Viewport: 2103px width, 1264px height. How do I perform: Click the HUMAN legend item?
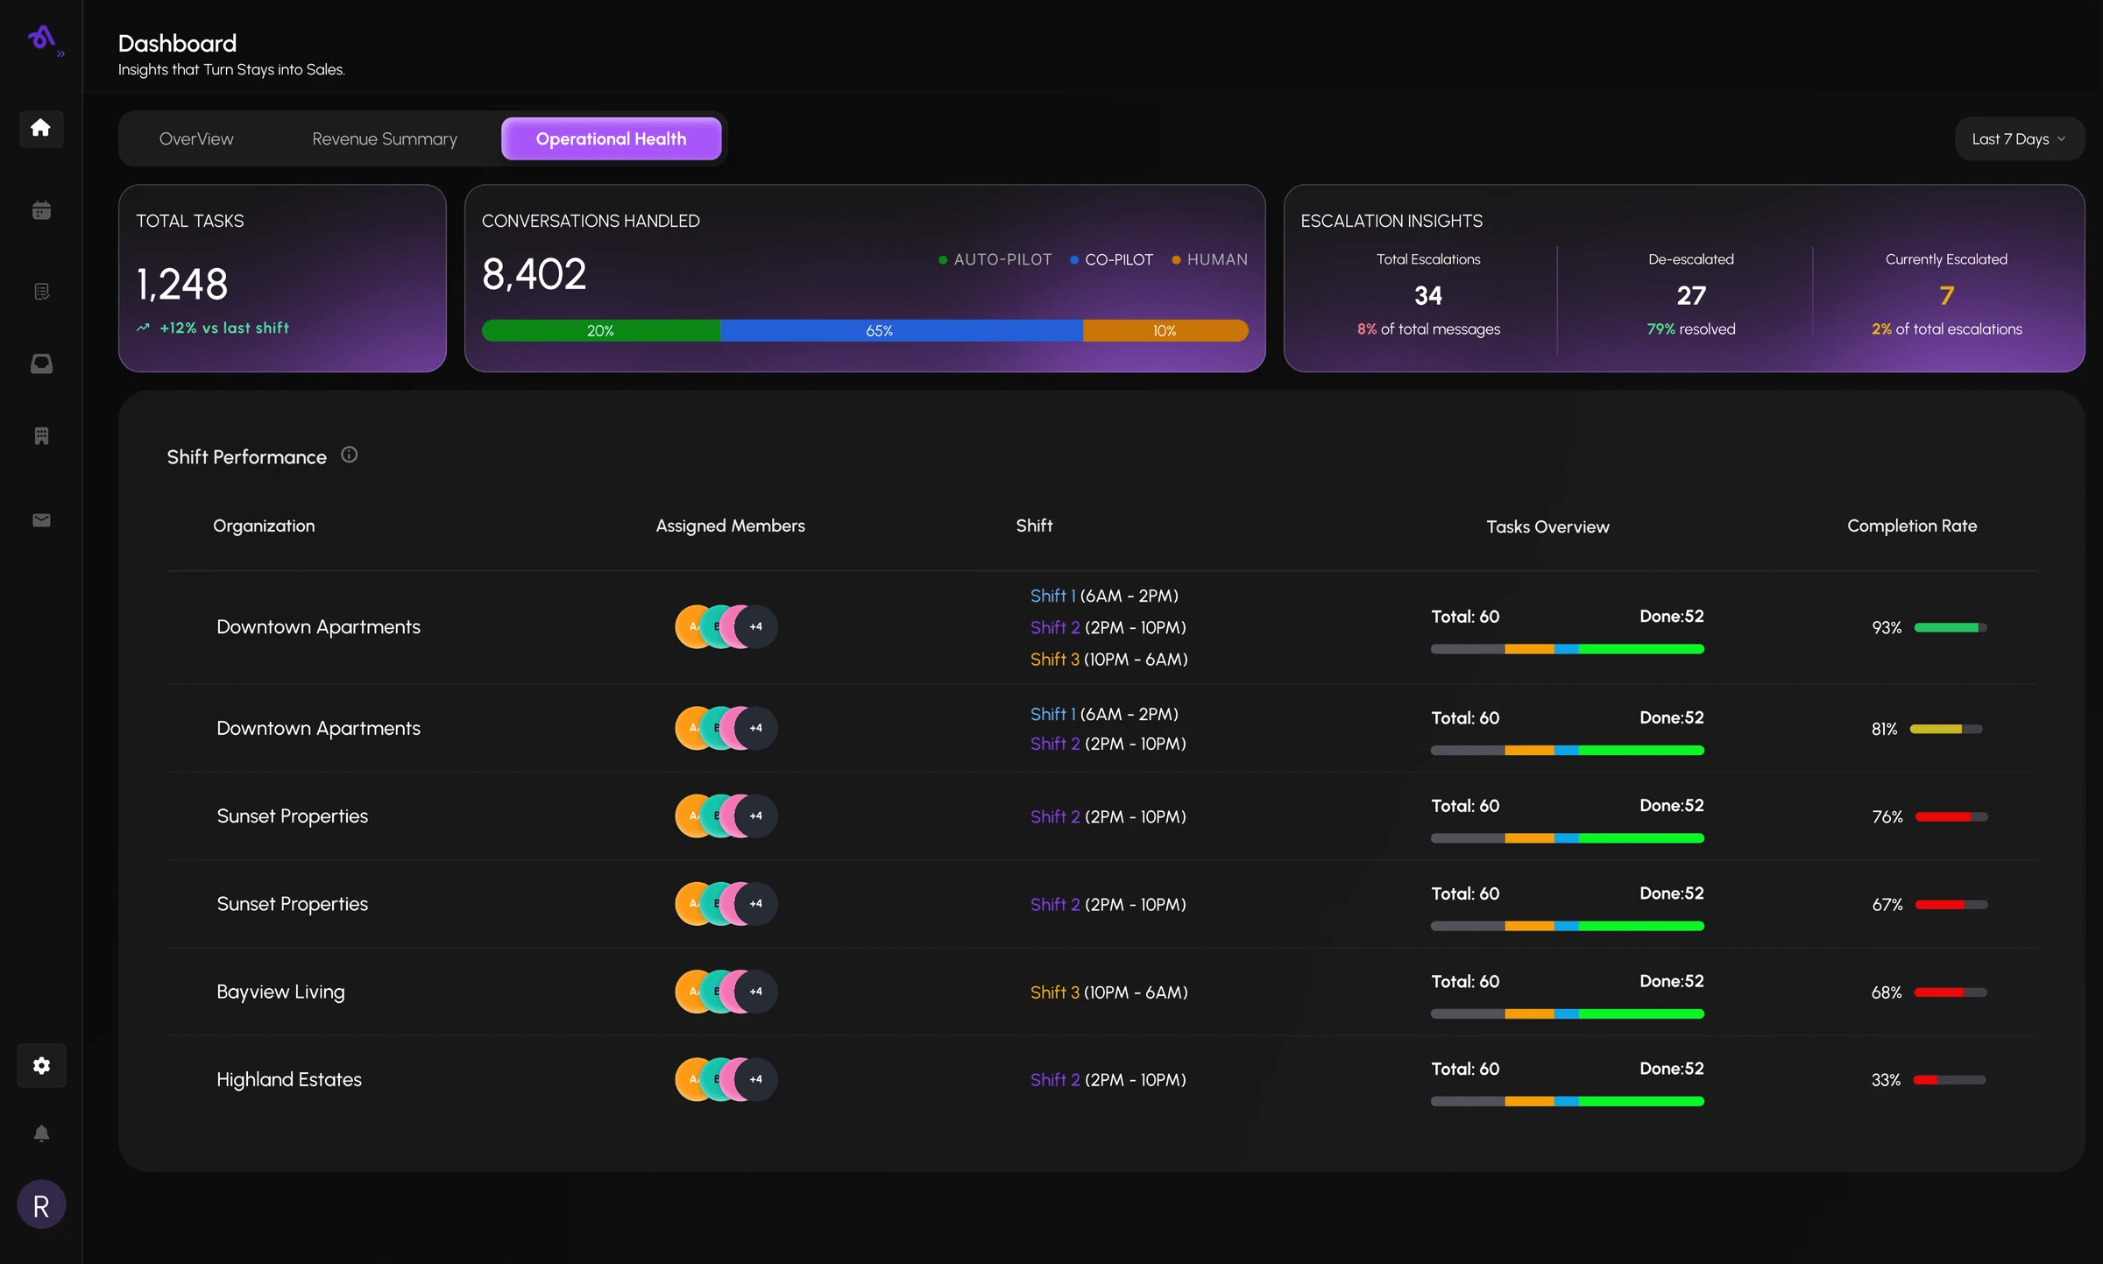(1209, 260)
